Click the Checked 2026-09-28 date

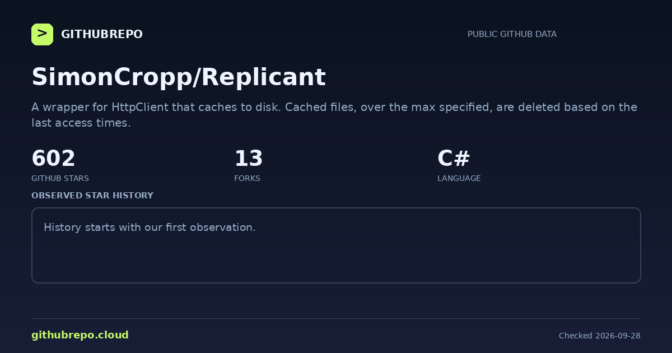pyautogui.click(x=599, y=336)
